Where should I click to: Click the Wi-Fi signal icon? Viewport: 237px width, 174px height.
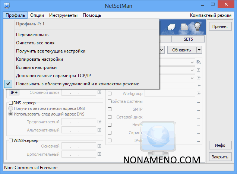click(199, 62)
